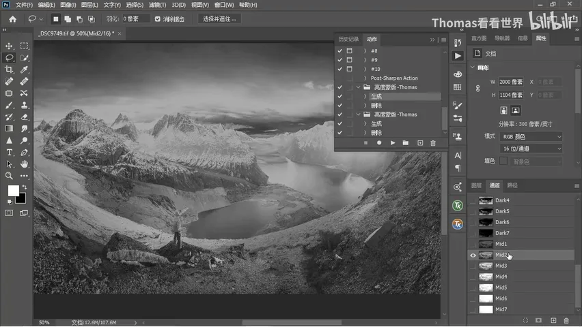Select the Eyedropper tool
The width and height of the screenshot is (582, 327).
24,69
